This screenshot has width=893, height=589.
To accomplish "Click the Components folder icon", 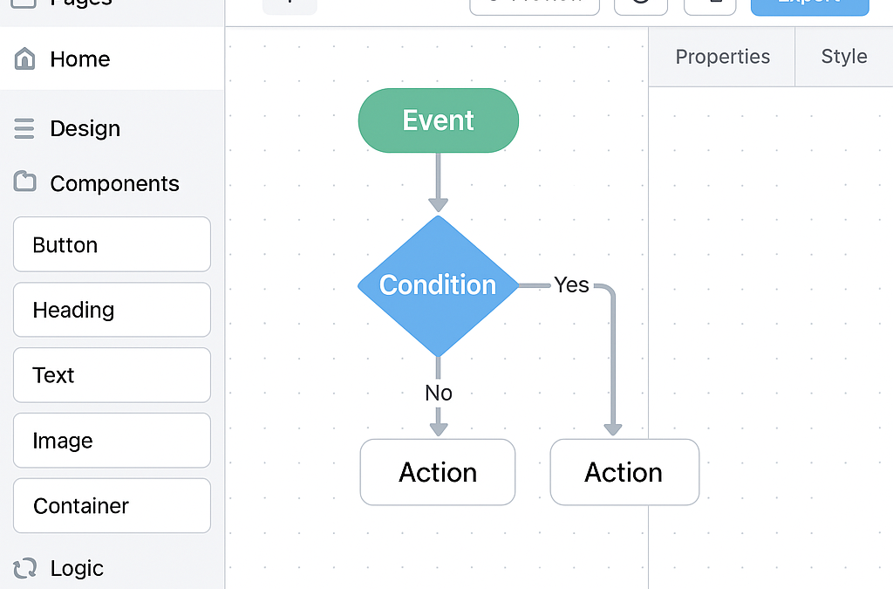I will pyautogui.click(x=25, y=182).
